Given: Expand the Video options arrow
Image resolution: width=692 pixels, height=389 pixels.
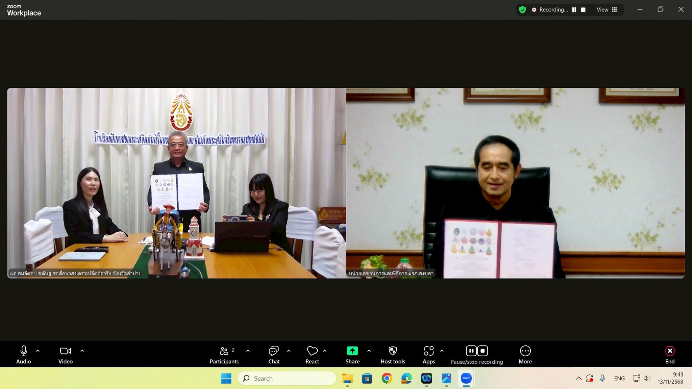Looking at the screenshot, I should pyautogui.click(x=82, y=351).
